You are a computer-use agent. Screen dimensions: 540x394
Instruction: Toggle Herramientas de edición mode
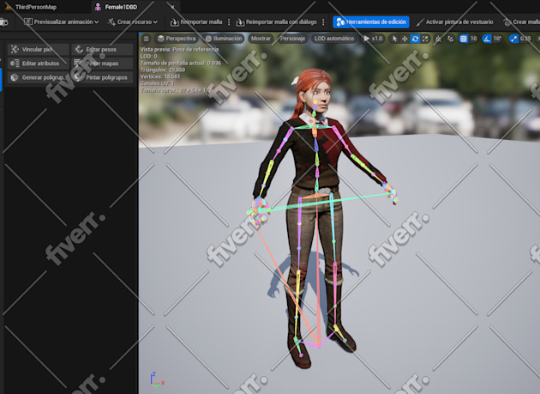pos(371,21)
